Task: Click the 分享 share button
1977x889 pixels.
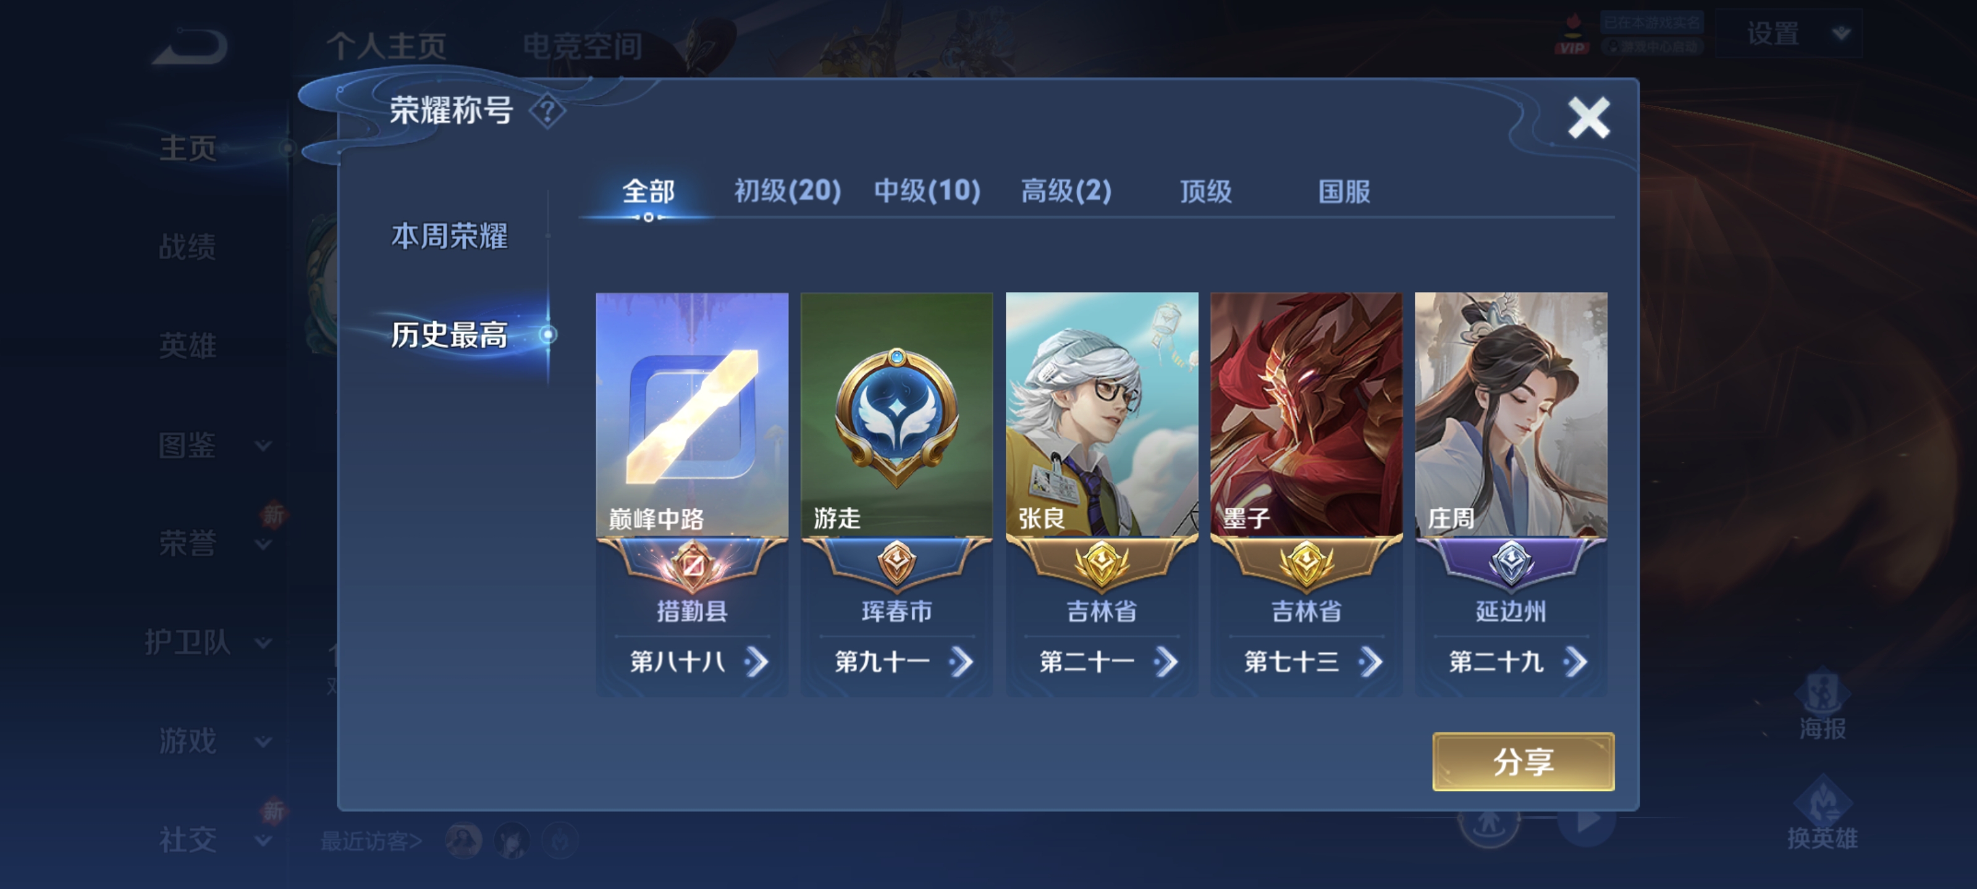Action: coord(1524,762)
